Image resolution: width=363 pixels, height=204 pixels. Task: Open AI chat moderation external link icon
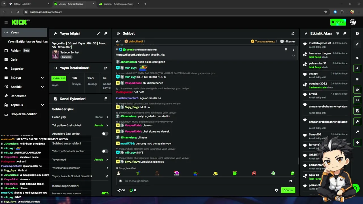(107, 176)
